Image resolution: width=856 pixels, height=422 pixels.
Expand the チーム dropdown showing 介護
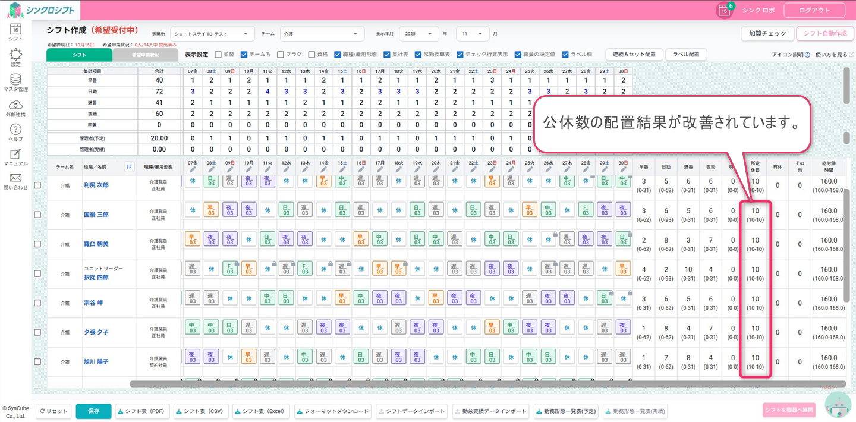tap(322, 34)
